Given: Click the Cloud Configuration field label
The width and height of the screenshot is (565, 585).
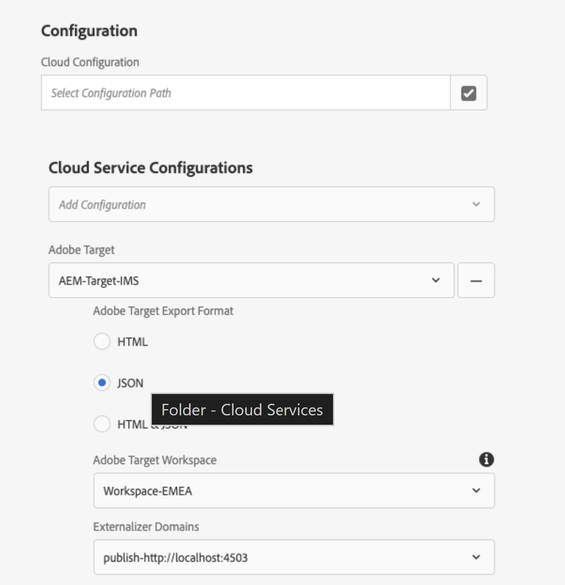Looking at the screenshot, I should click(x=90, y=62).
